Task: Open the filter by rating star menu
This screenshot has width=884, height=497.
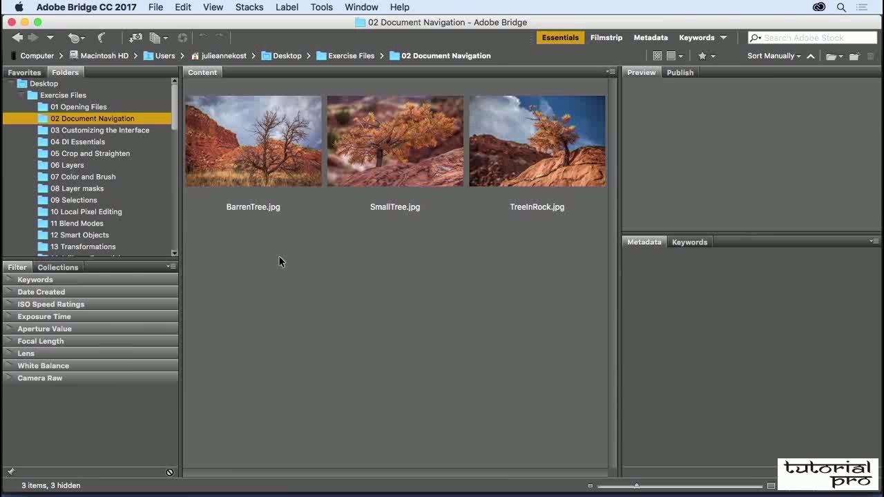Action: coord(707,56)
